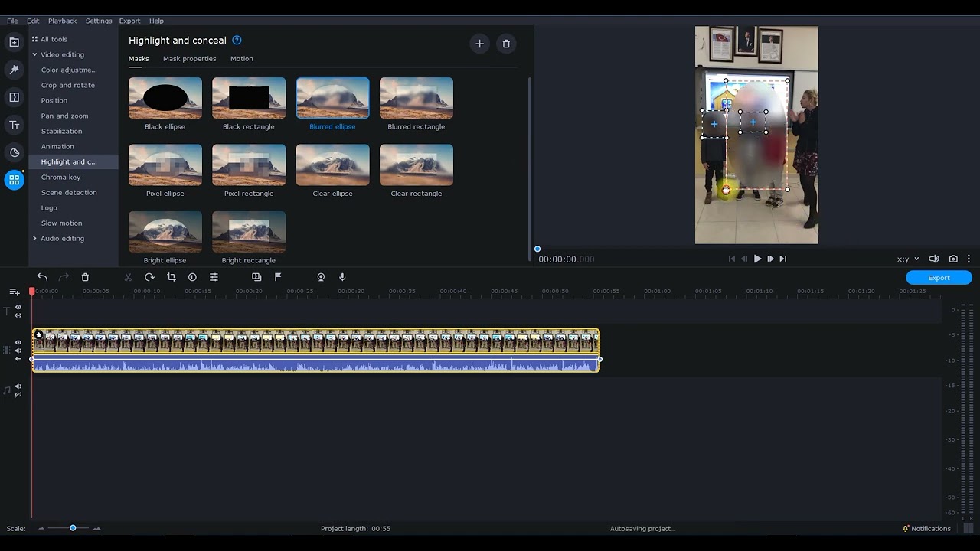Viewport: 980px width, 551px height.
Task: Take a preview snapshot with camera icon
Action: 953,259
